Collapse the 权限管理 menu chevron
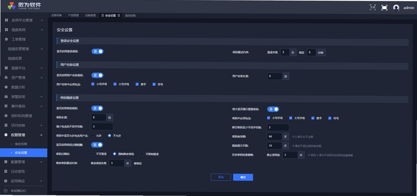Screen dimensions: 417x196 pyautogui.click(x=41, y=135)
